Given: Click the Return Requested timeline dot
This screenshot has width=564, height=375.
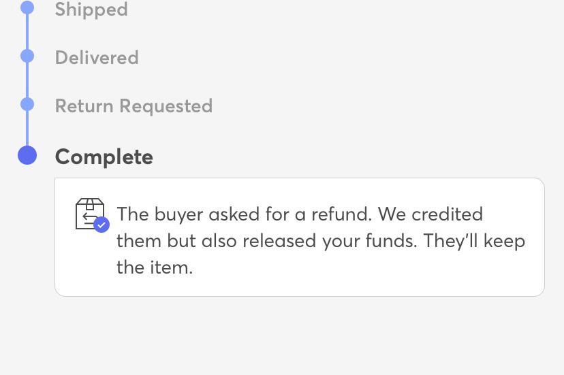Looking at the screenshot, I should [27, 105].
